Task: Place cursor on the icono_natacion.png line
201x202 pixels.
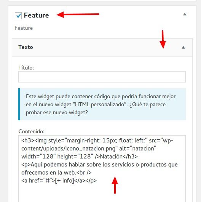Action: coord(89,149)
